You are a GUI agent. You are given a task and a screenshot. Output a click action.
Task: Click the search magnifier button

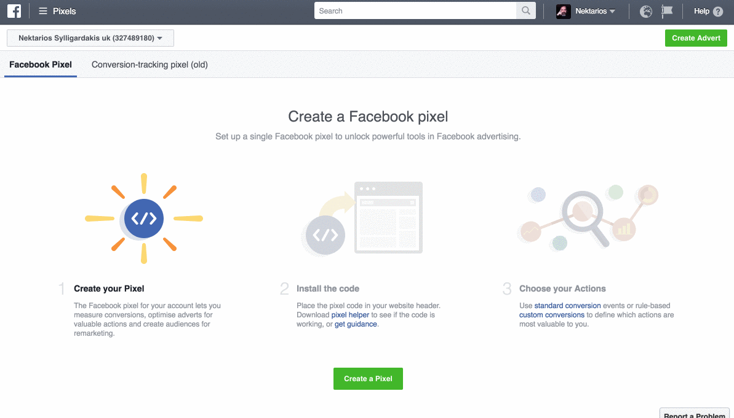(525, 11)
